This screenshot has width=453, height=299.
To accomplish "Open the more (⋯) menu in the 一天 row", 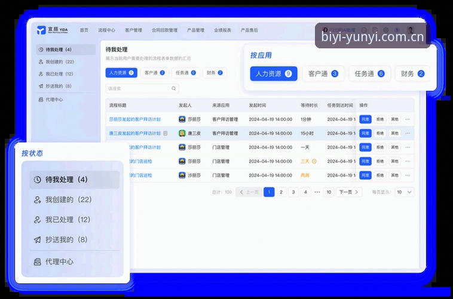I will tap(408, 147).
